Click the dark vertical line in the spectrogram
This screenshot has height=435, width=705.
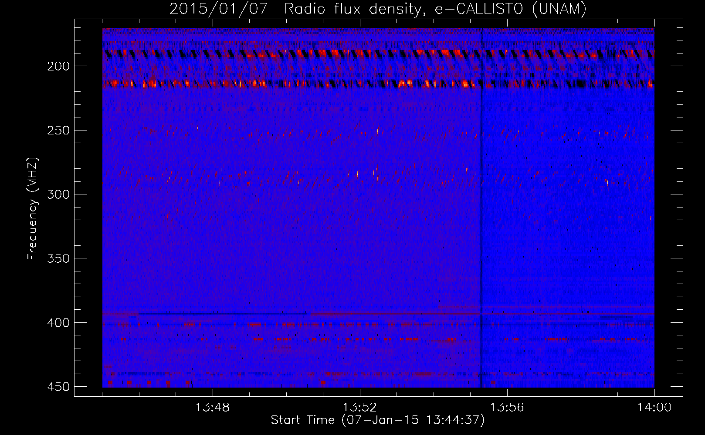(x=481, y=208)
